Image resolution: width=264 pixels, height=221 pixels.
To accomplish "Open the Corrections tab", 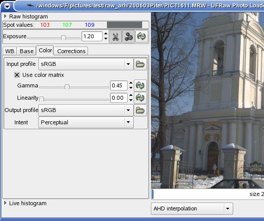I will coord(71,51).
